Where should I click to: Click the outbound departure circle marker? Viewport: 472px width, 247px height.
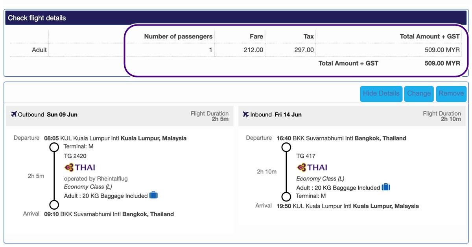tap(54, 147)
